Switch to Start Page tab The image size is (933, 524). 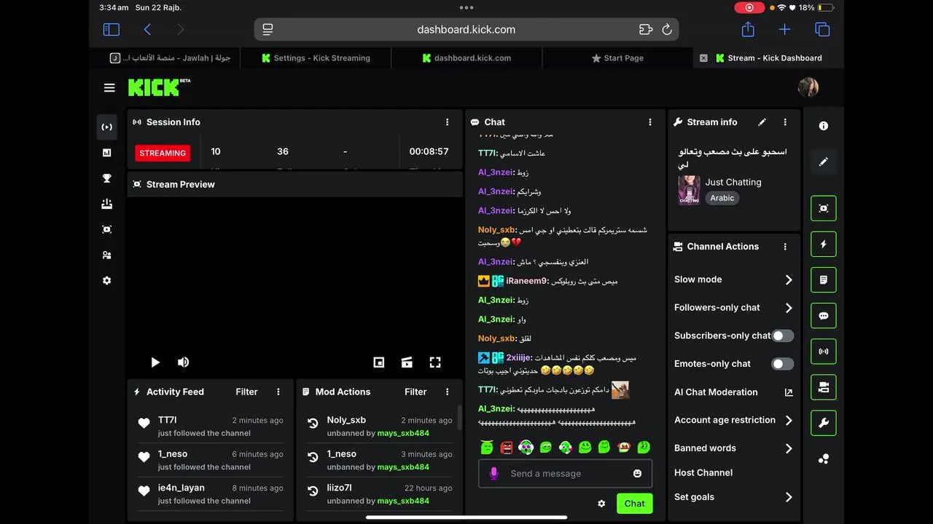coord(617,58)
